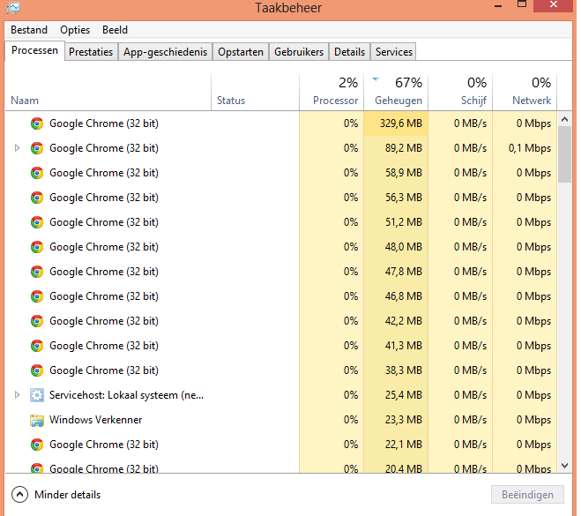Click the Chrome icon of the 329,6 MB process
Screen dimensions: 581x516
(37, 123)
